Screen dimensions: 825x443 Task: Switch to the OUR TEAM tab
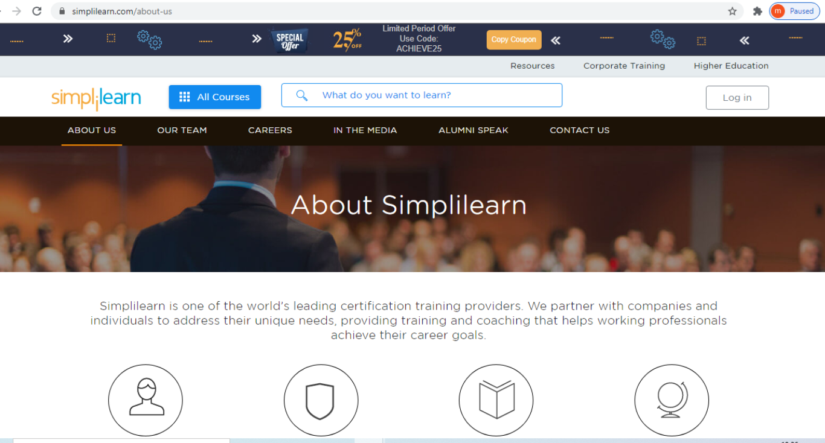click(182, 130)
